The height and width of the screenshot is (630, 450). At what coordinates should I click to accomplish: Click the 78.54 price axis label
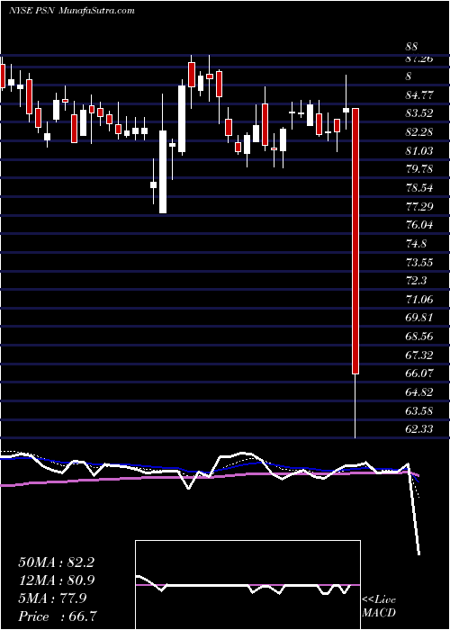click(x=419, y=188)
